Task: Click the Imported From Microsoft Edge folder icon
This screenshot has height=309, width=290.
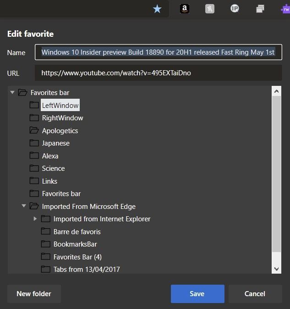Action: pyautogui.click(x=34, y=206)
